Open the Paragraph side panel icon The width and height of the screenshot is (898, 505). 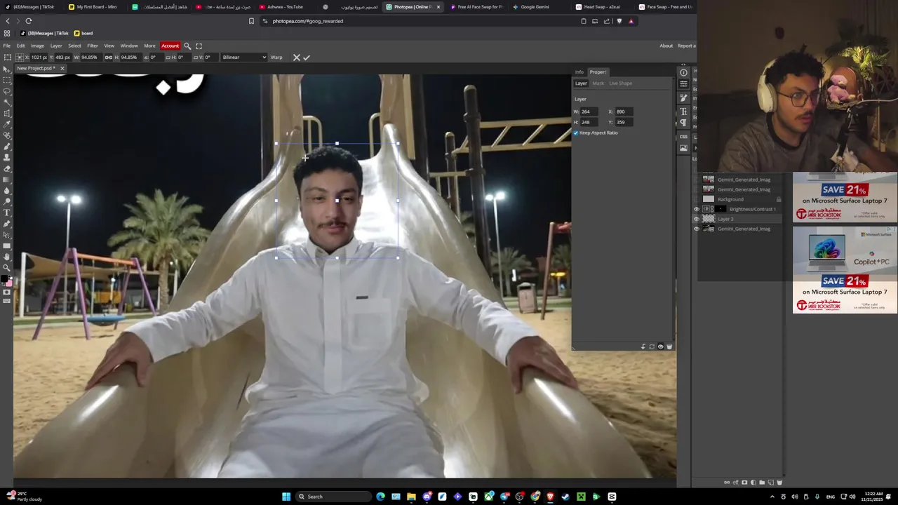coord(683,123)
